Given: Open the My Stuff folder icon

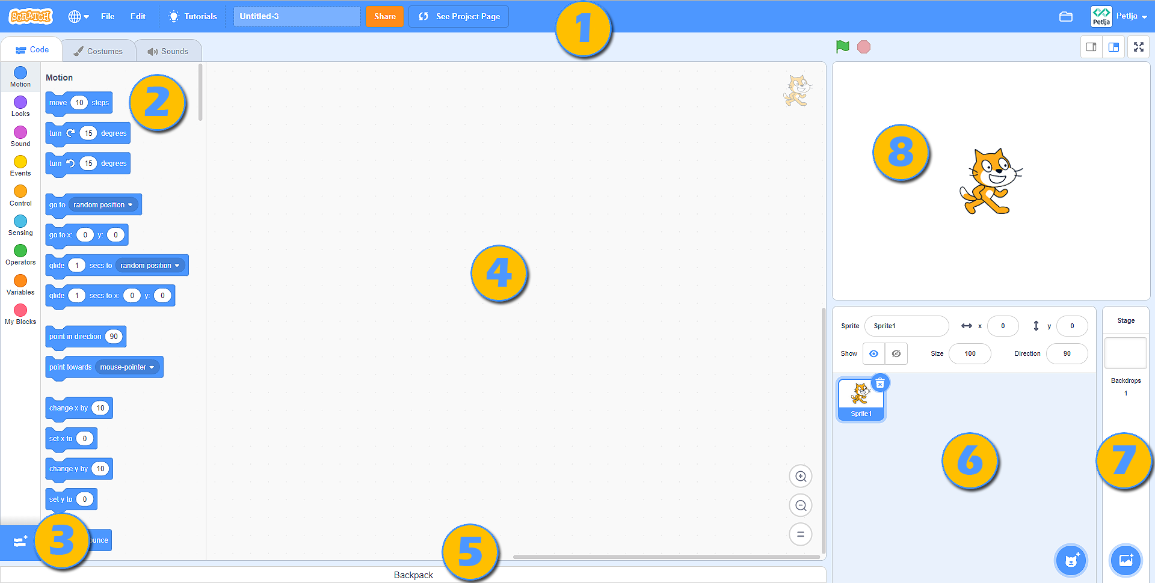Looking at the screenshot, I should coord(1065,17).
